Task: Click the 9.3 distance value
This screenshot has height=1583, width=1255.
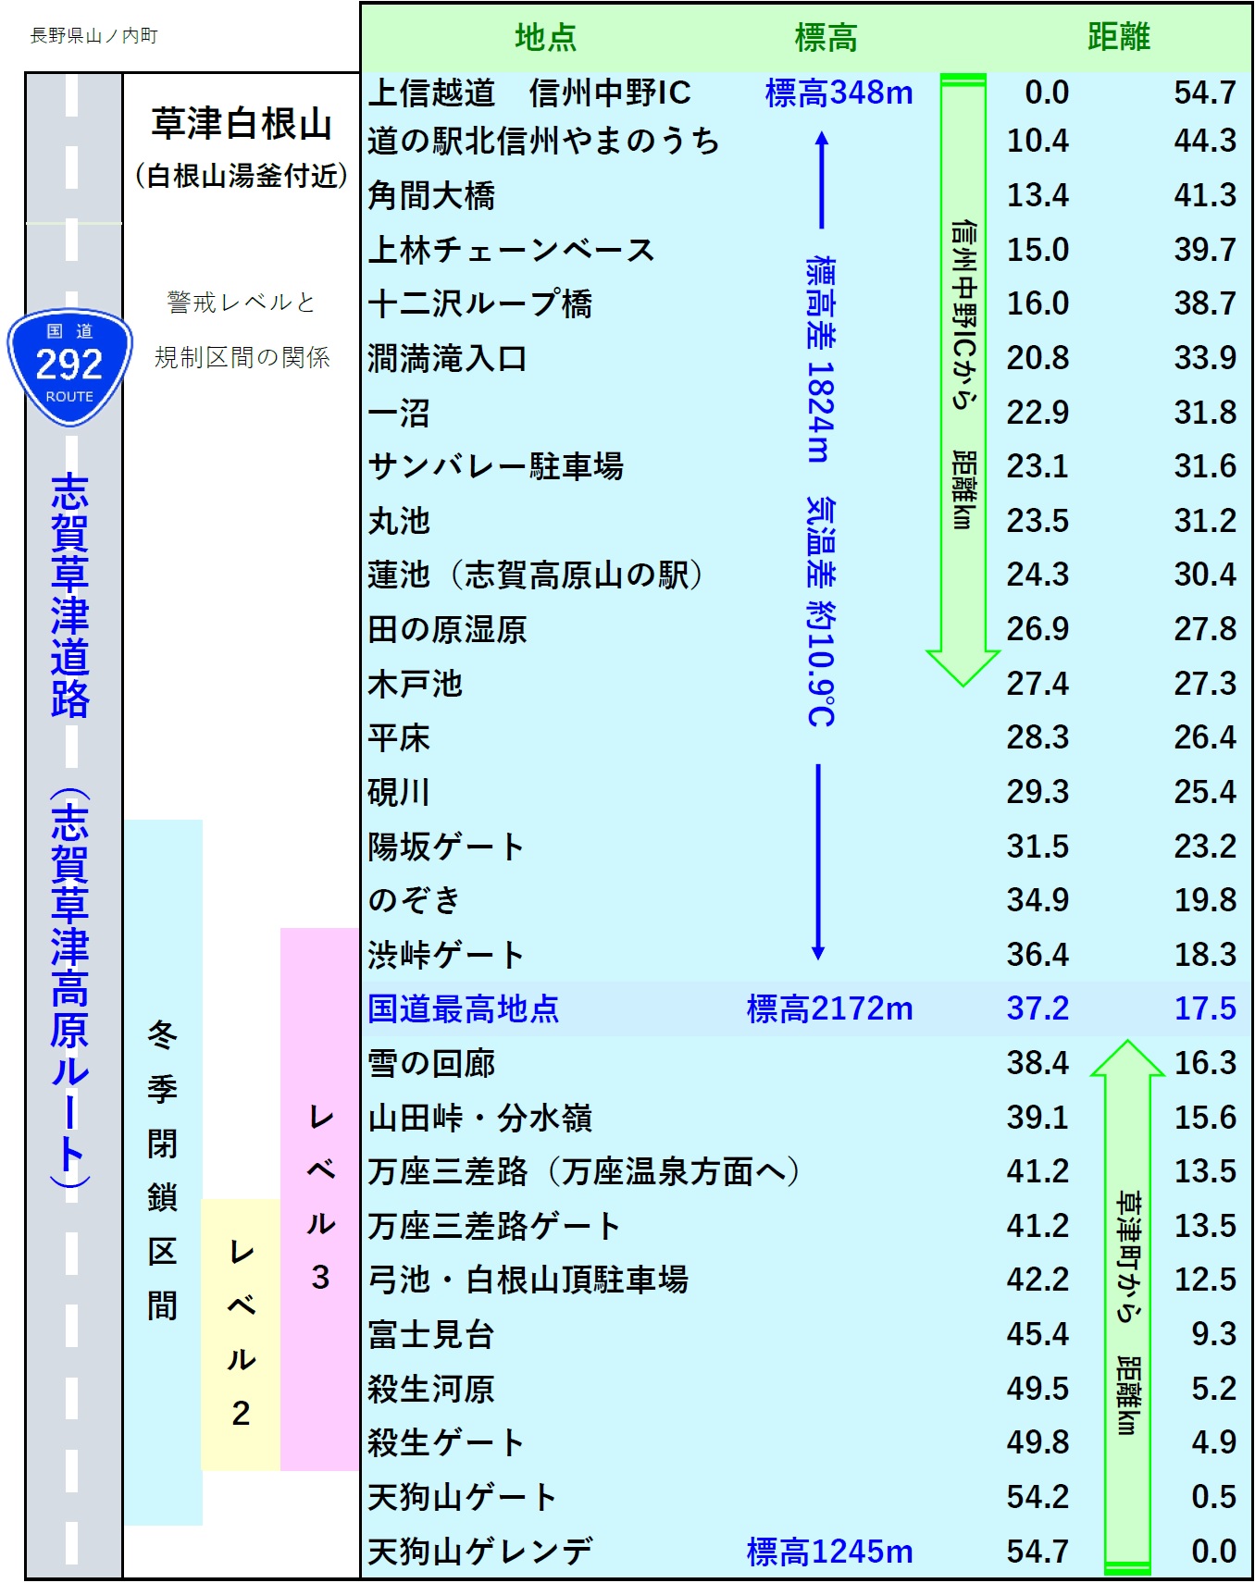Action: click(x=1213, y=1334)
